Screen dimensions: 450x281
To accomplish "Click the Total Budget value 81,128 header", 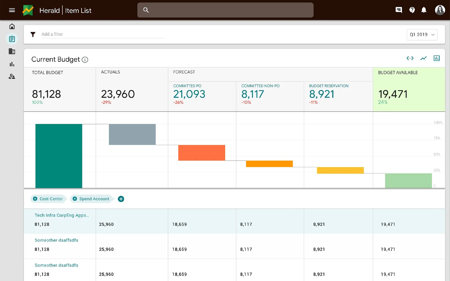I will pyautogui.click(x=46, y=94).
